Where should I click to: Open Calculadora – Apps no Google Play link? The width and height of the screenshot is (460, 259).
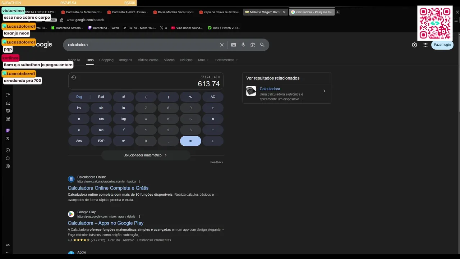click(x=106, y=223)
